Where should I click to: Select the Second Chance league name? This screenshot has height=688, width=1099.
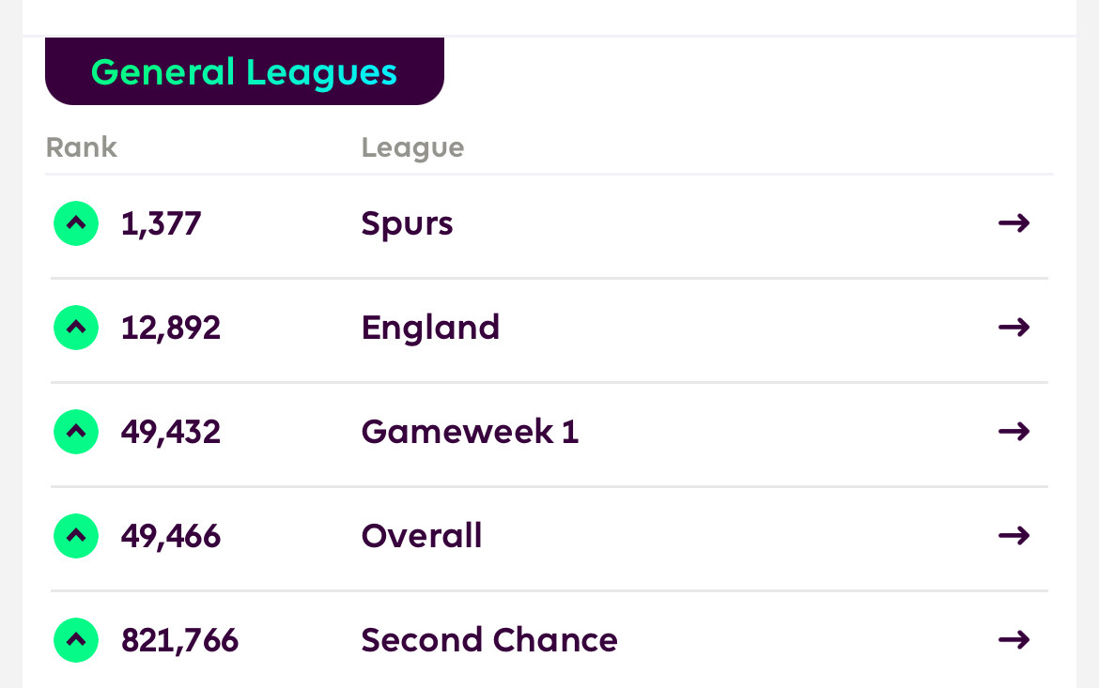pyautogui.click(x=489, y=639)
